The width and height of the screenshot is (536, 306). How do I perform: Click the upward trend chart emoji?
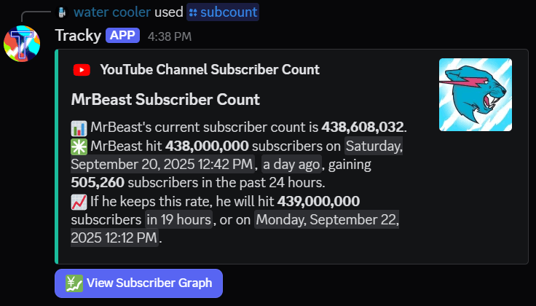tap(79, 201)
